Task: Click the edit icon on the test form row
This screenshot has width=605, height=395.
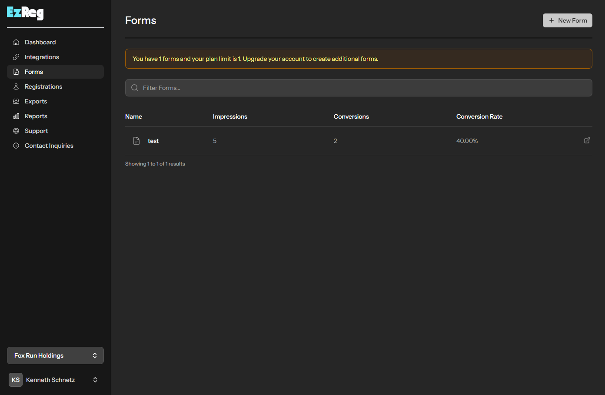Action: [587, 140]
